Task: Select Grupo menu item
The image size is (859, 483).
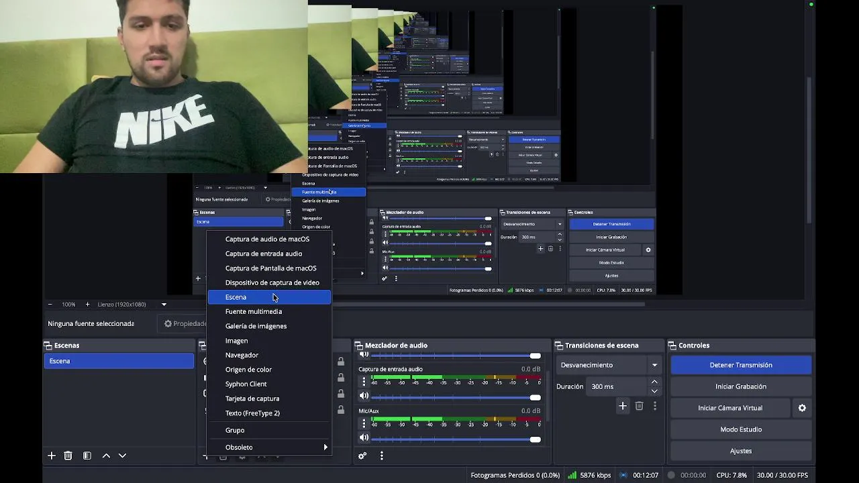Action: [x=269, y=430]
